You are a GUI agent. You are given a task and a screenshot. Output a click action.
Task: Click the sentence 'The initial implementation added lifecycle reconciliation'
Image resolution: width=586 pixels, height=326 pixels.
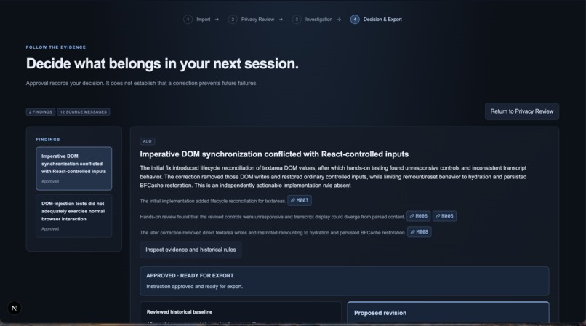tap(212, 201)
